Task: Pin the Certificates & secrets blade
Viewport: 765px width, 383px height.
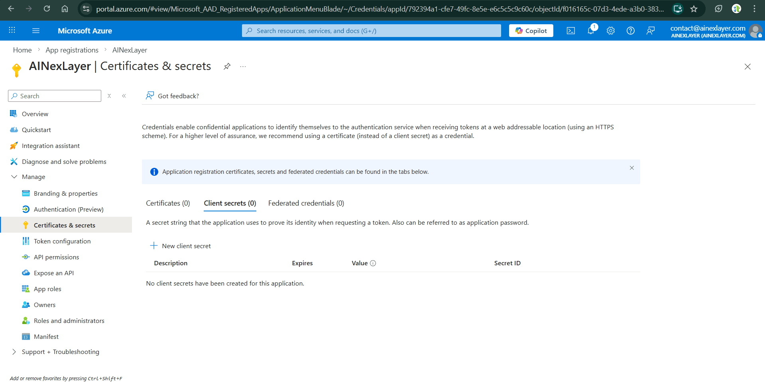Action: [x=227, y=66]
